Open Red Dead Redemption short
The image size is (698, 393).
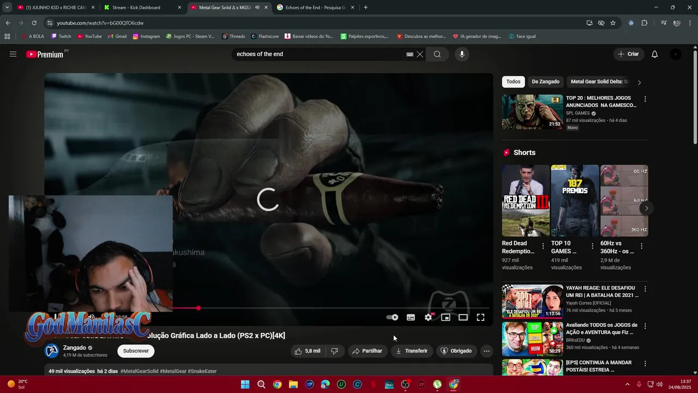tap(526, 200)
